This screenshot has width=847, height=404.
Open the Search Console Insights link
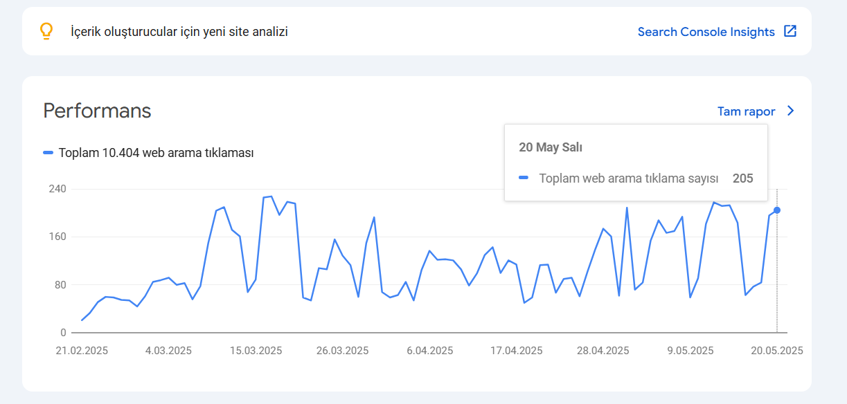click(x=706, y=32)
